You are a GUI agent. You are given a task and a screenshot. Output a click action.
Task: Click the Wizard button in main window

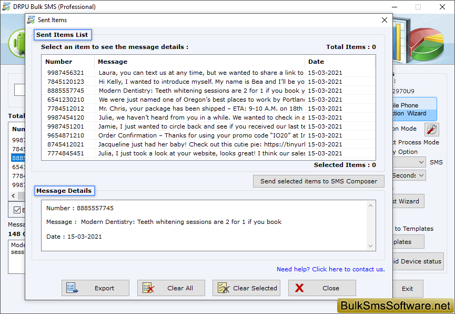coord(408,201)
